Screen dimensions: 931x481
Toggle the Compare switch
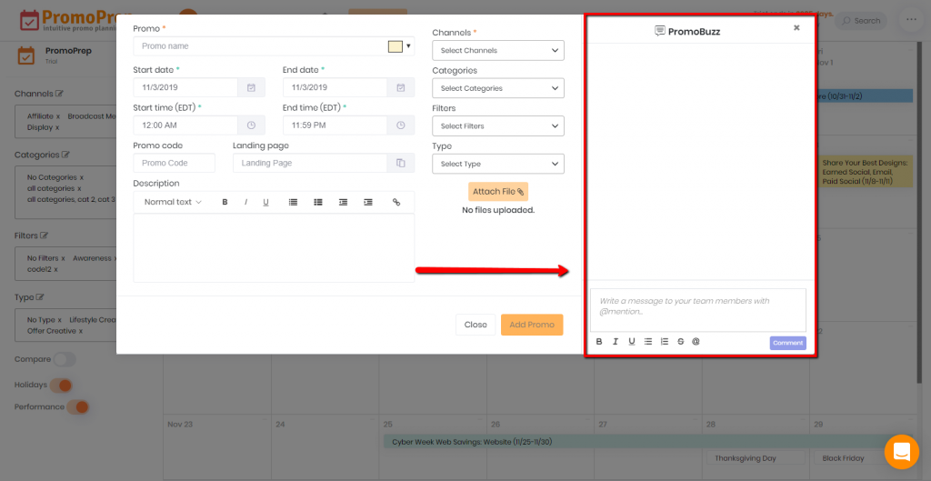65,359
